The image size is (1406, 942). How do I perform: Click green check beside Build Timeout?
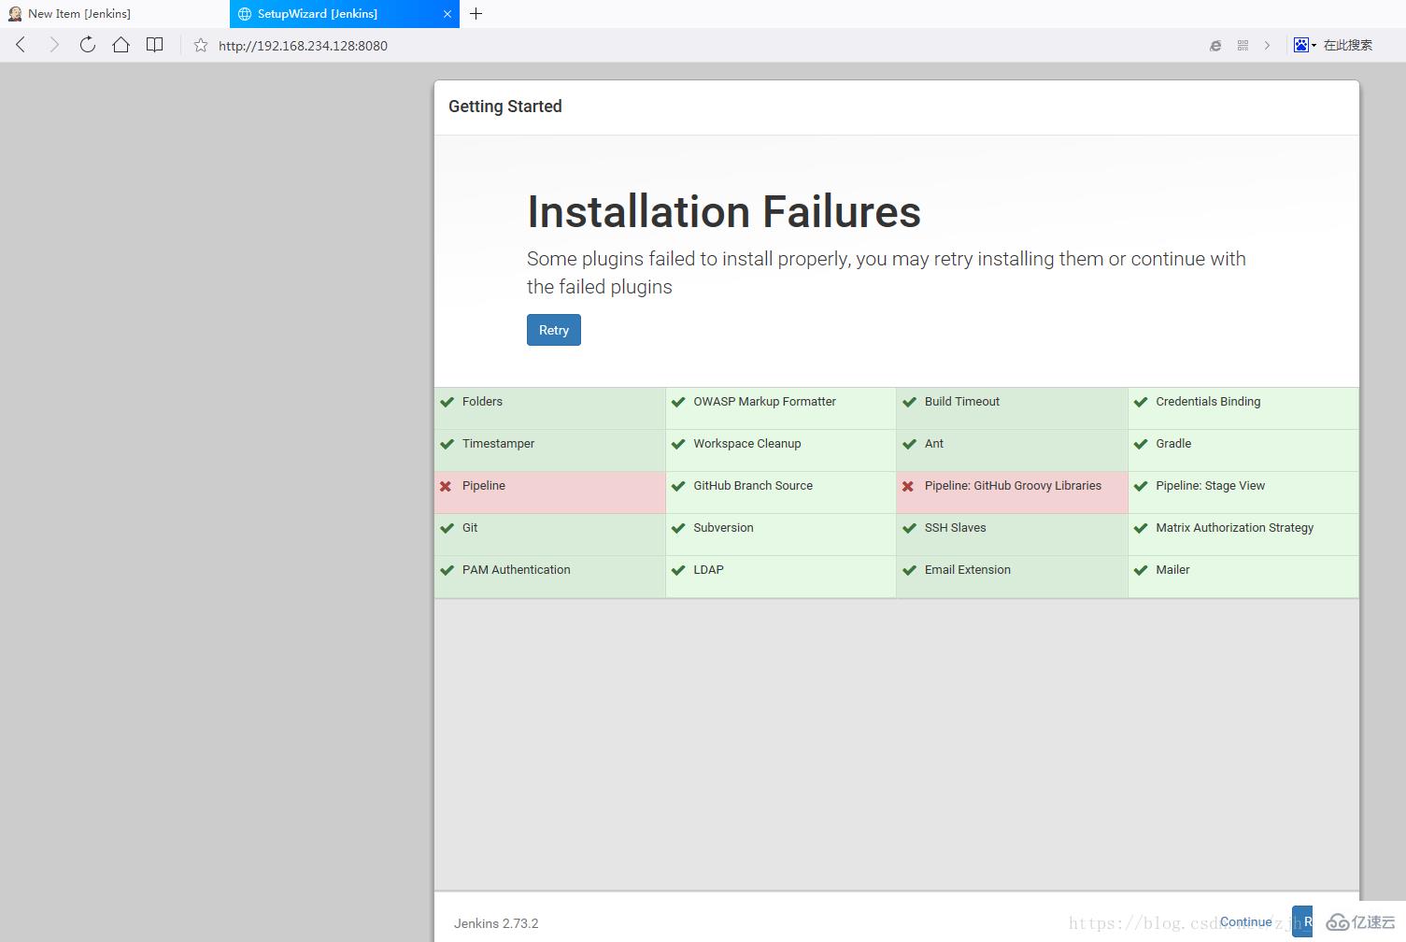click(909, 402)
